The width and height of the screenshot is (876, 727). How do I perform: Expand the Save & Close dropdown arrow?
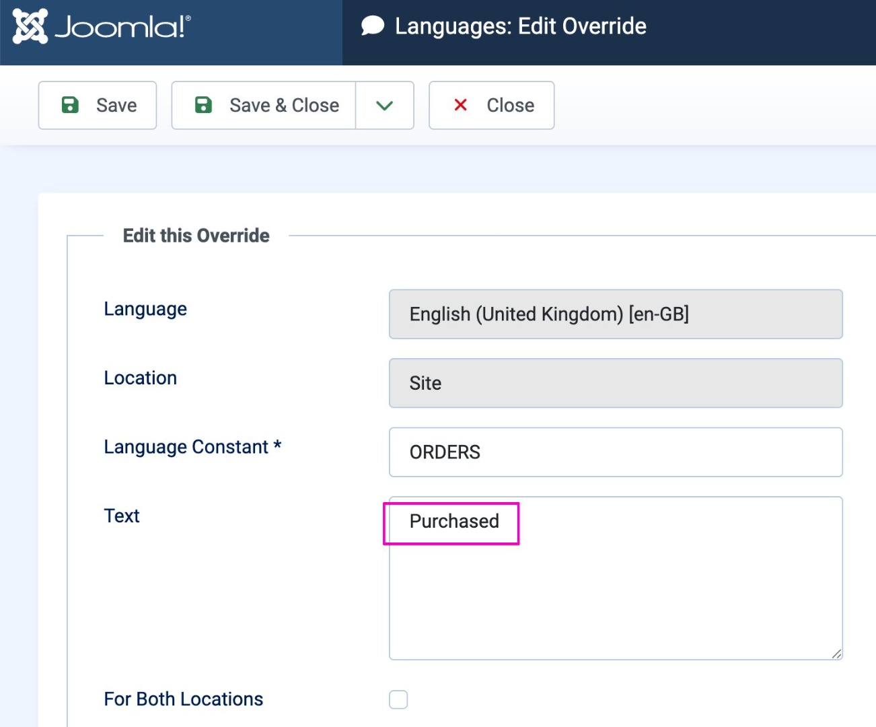point(384,105)
